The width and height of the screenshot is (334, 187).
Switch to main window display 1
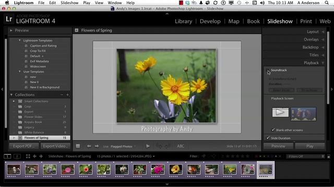click(7, 156)
